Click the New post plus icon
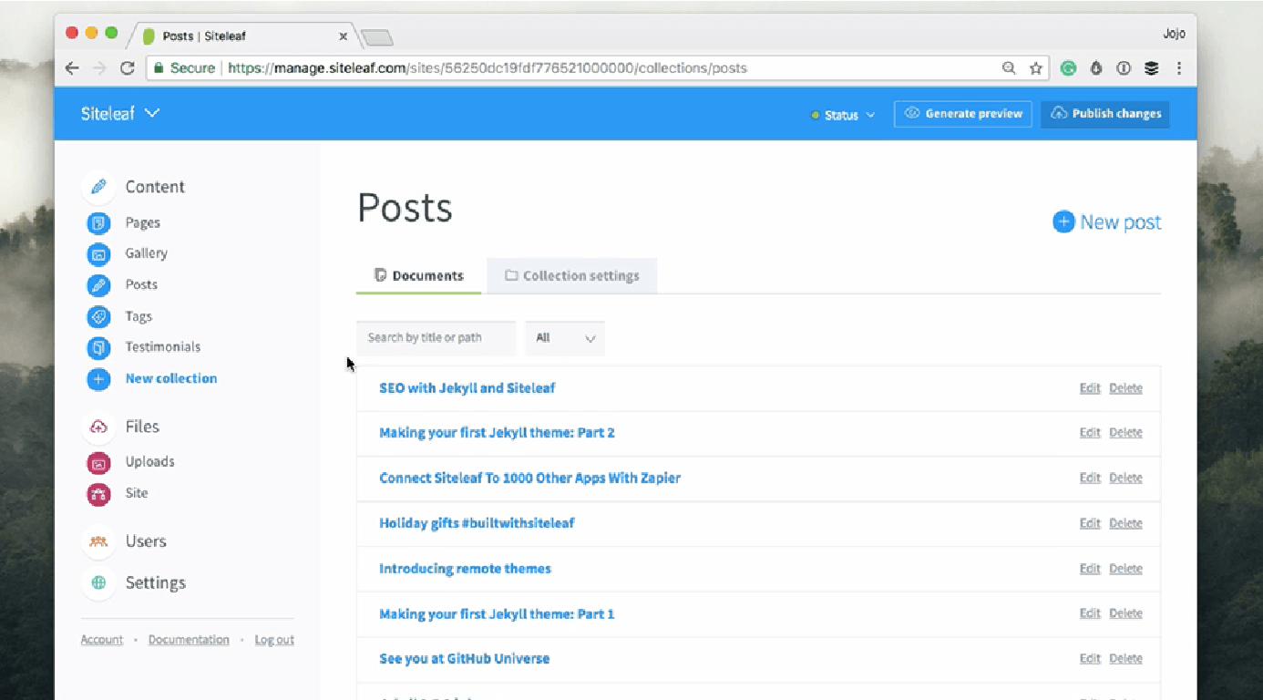The width and height of the screenshot is (1263, 700). (1063, 221)
